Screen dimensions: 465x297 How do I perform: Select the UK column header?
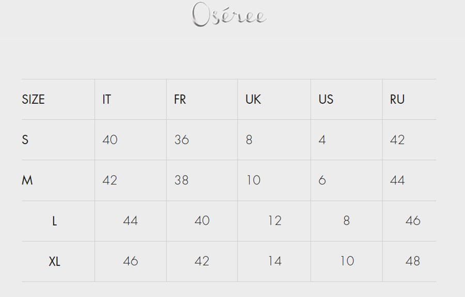(x=253, y=99)
